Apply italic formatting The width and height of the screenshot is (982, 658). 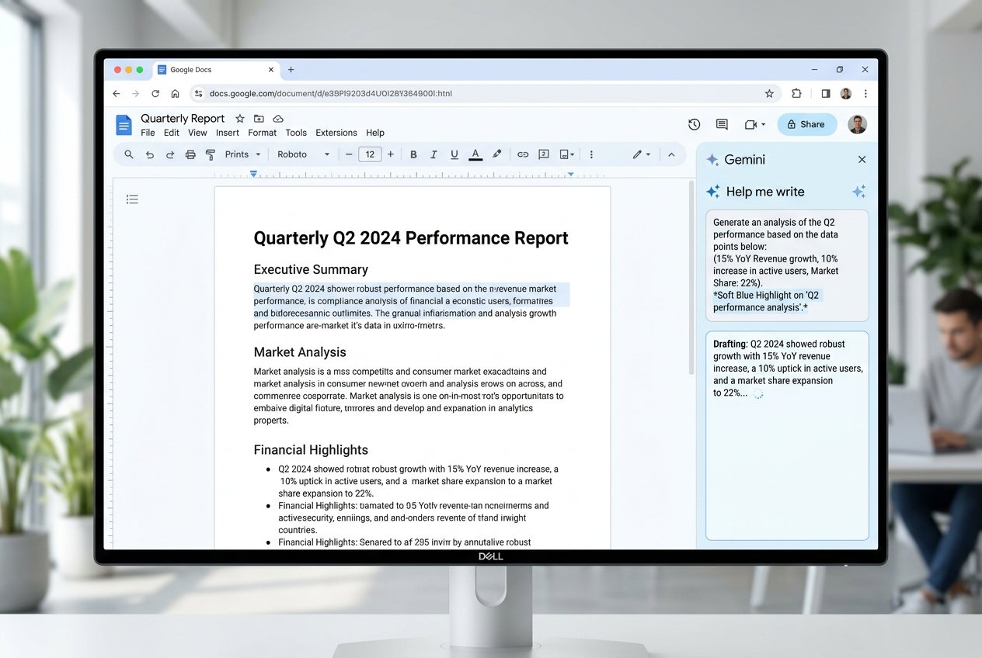pos(434,154)
